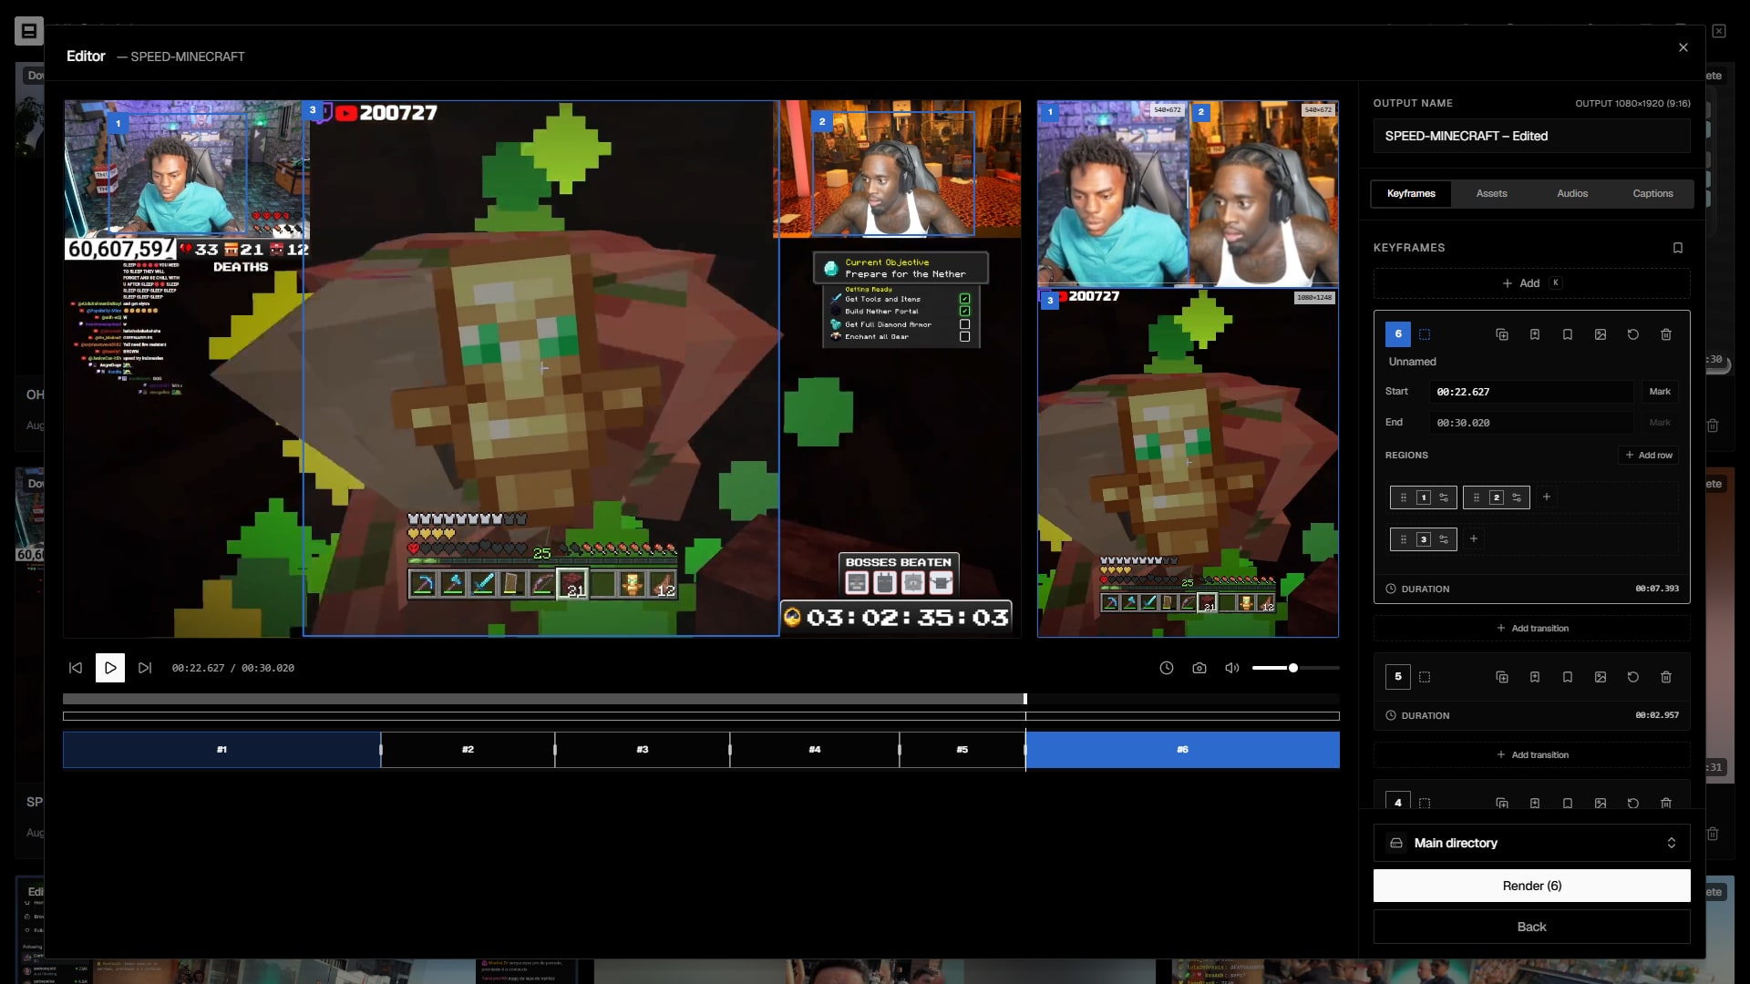Viewport: 1750px width, 984px height.
Task: Select region 1 box on source preview
Action: coord(178,173)
